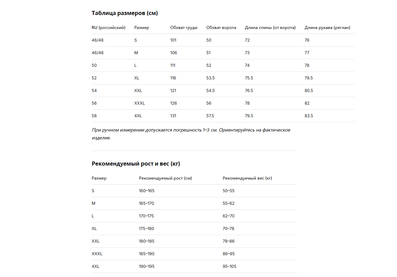The height and width of the screenshot is (277, 397).
Task: Click the height range 175–180 cell
Action: click(x=146, y=229)
